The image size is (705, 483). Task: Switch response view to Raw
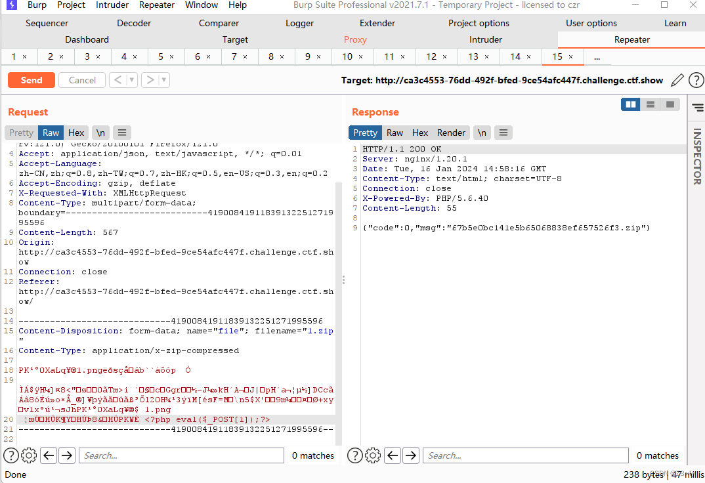(x=395, y=133)
